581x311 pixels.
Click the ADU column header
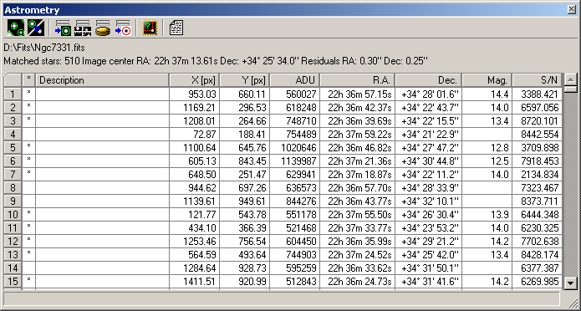[295, 80]
